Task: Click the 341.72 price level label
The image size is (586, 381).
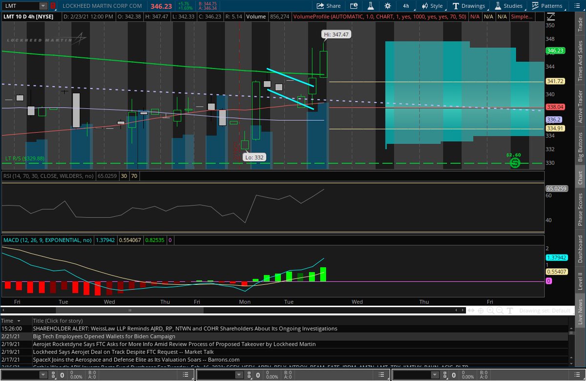Action: point(556,81)
